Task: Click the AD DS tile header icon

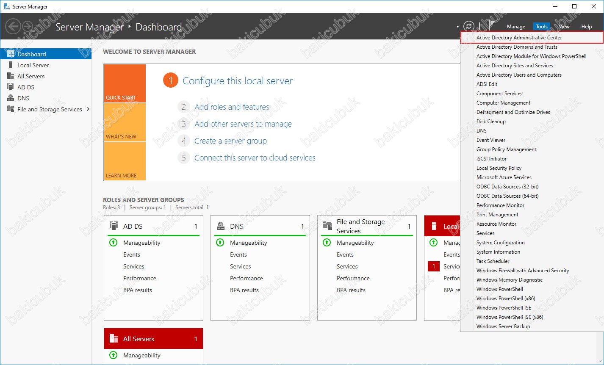Action: [114, 226]
